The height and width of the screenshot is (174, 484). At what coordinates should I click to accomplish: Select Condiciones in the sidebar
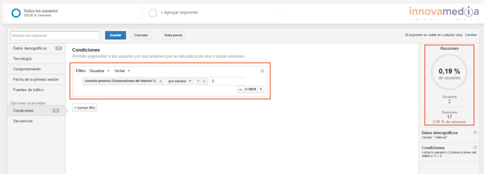click(36, 111)
